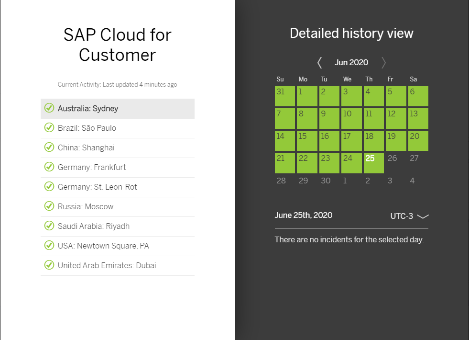Select June 3 calendar day
Screen dimensions: 469x340
pos(351,96)
